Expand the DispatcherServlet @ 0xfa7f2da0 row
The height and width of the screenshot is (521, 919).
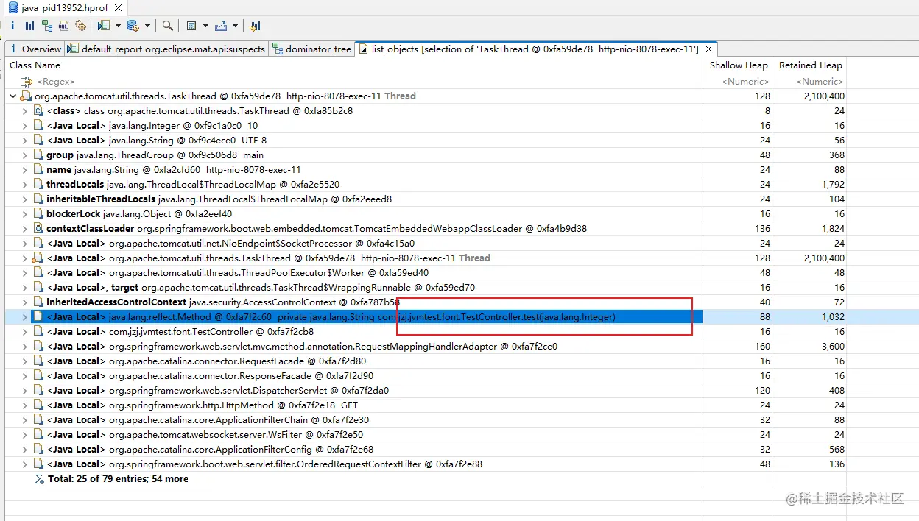tap(24, 390)
